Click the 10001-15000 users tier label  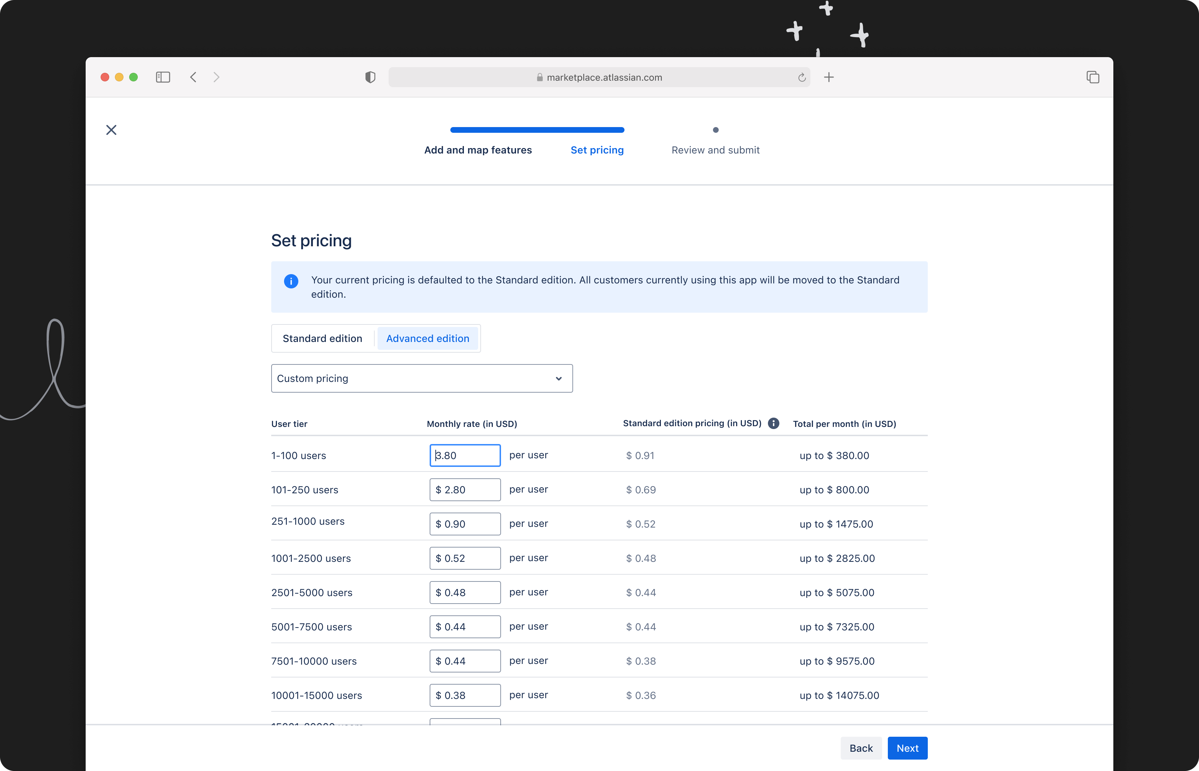coord(316,696)
